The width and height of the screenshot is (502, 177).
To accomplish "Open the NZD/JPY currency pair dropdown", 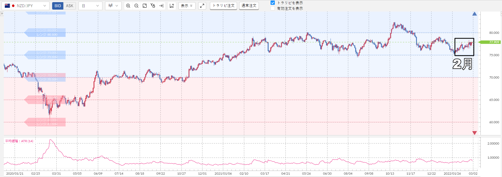I will (25, 6).
